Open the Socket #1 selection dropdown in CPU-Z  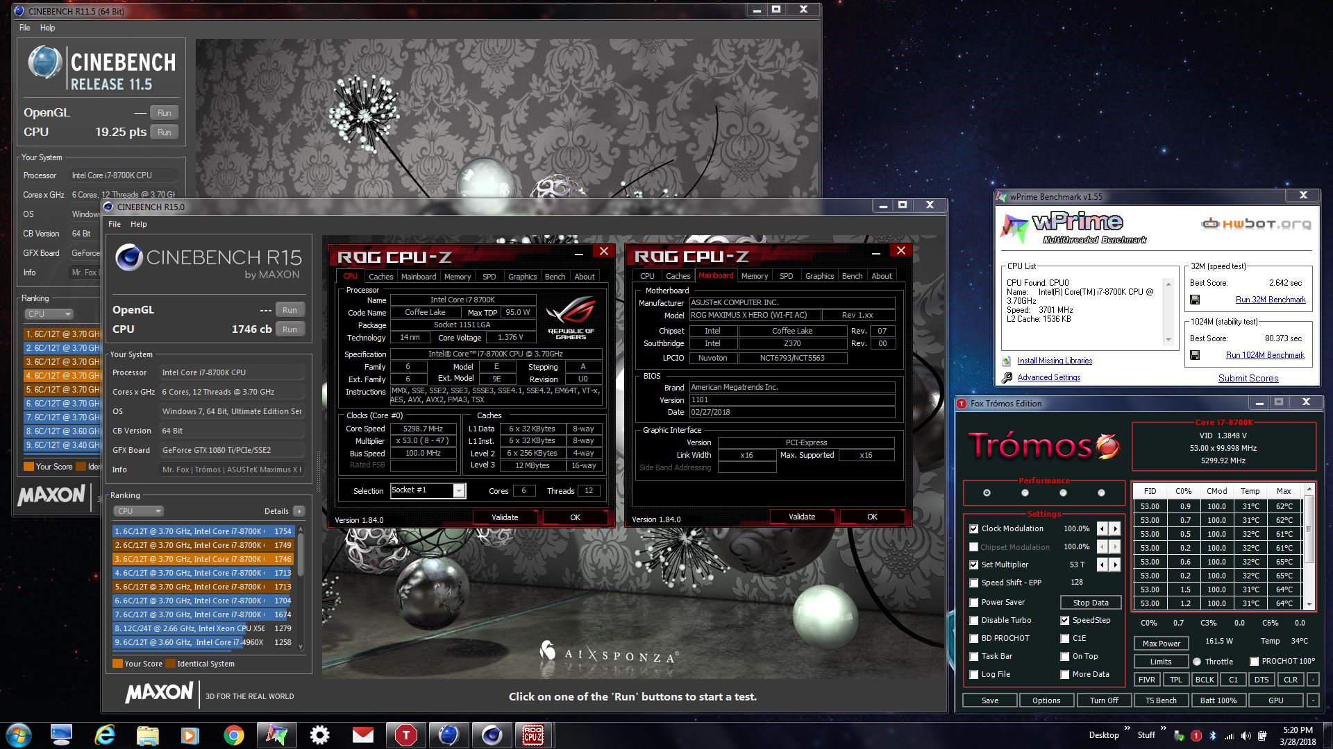(x=459, y=491)
